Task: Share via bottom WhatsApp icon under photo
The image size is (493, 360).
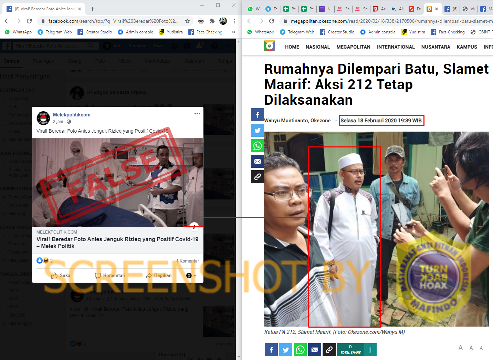Action: (300, 350)
